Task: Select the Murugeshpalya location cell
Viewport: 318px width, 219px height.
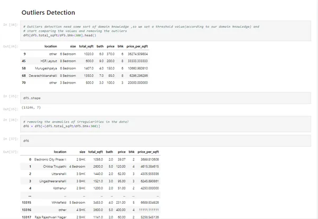Action: click(x=46, y=68)
